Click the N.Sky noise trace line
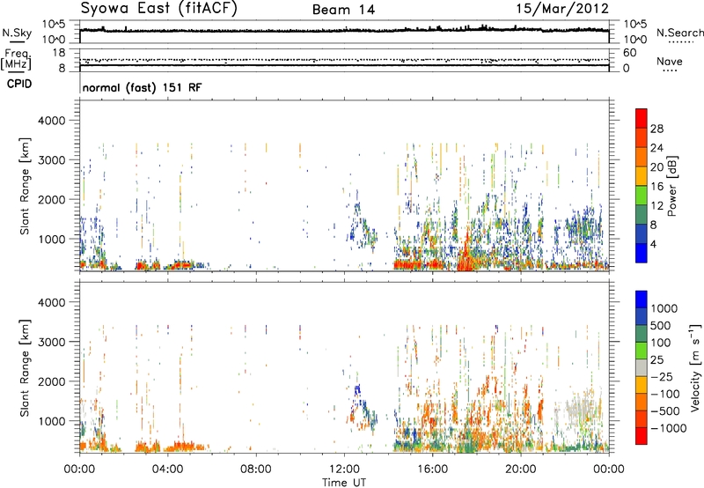The width and height of the screenshot is (704, 488). [x=344, y=31]
